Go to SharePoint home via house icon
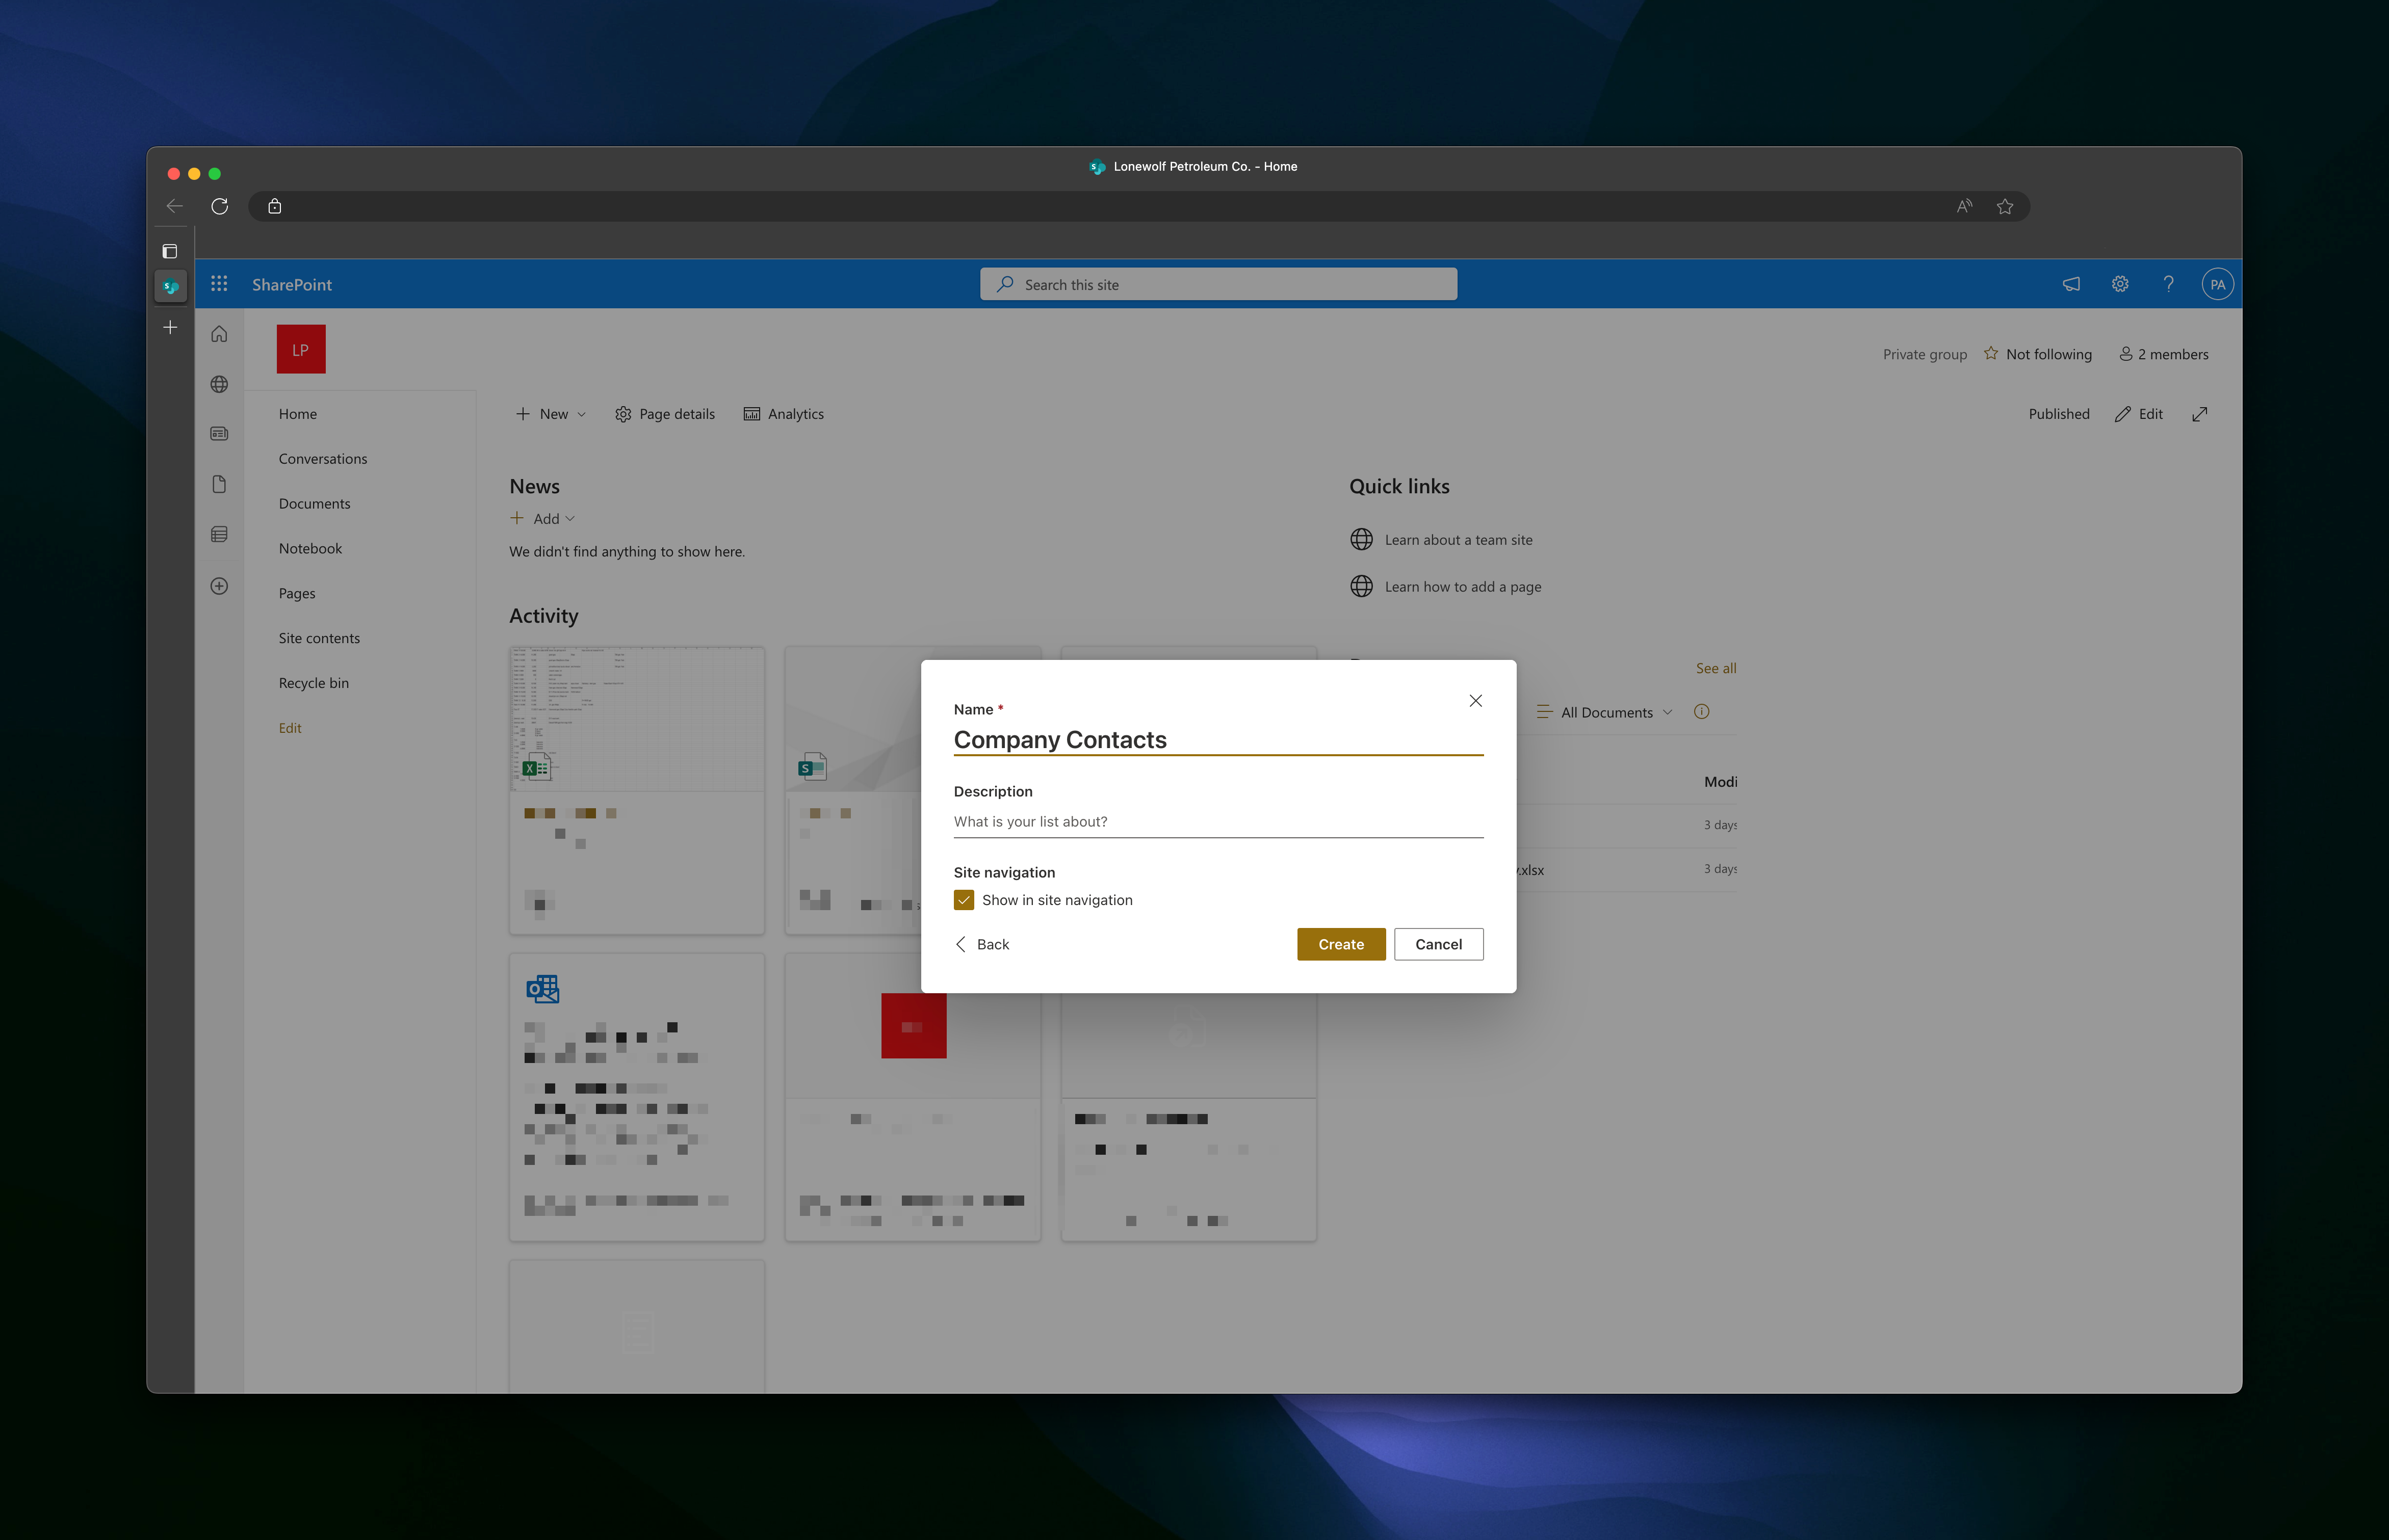This screenshot has height=1540, width=2389. (x=219, y=334)
